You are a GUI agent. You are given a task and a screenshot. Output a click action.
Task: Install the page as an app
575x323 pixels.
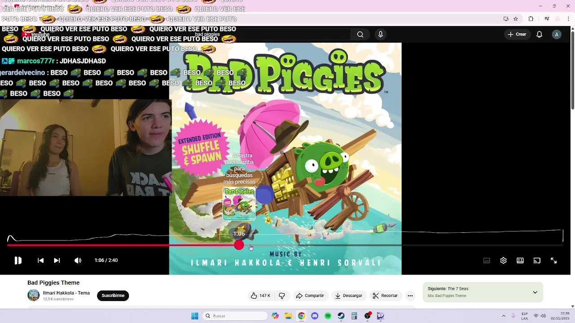point(506,19)
